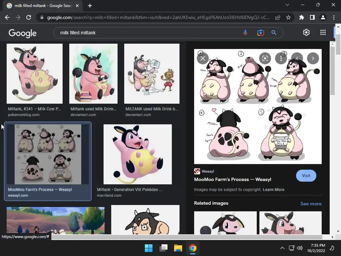This screenshot has height=256, width=341.
Task: Click the horizontal scrollbar at bottom
Action: [x=186, y=237]
